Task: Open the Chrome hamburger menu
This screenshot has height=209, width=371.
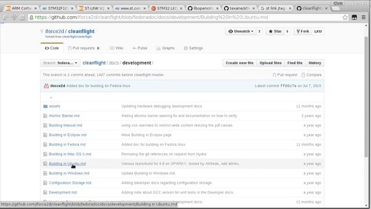Action: [363, 17]
